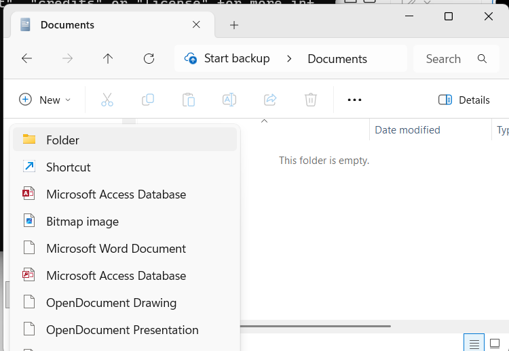
Task: Open the See more ellipsis menu
Action: [x=354, y=100]
